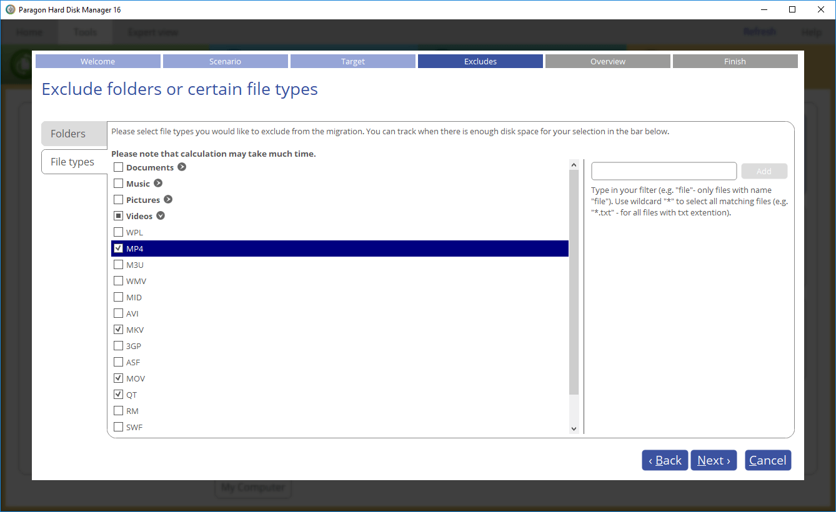Screen dimensions: 836x512
Task: Type in the file filter input field
Action: point(664,170)
